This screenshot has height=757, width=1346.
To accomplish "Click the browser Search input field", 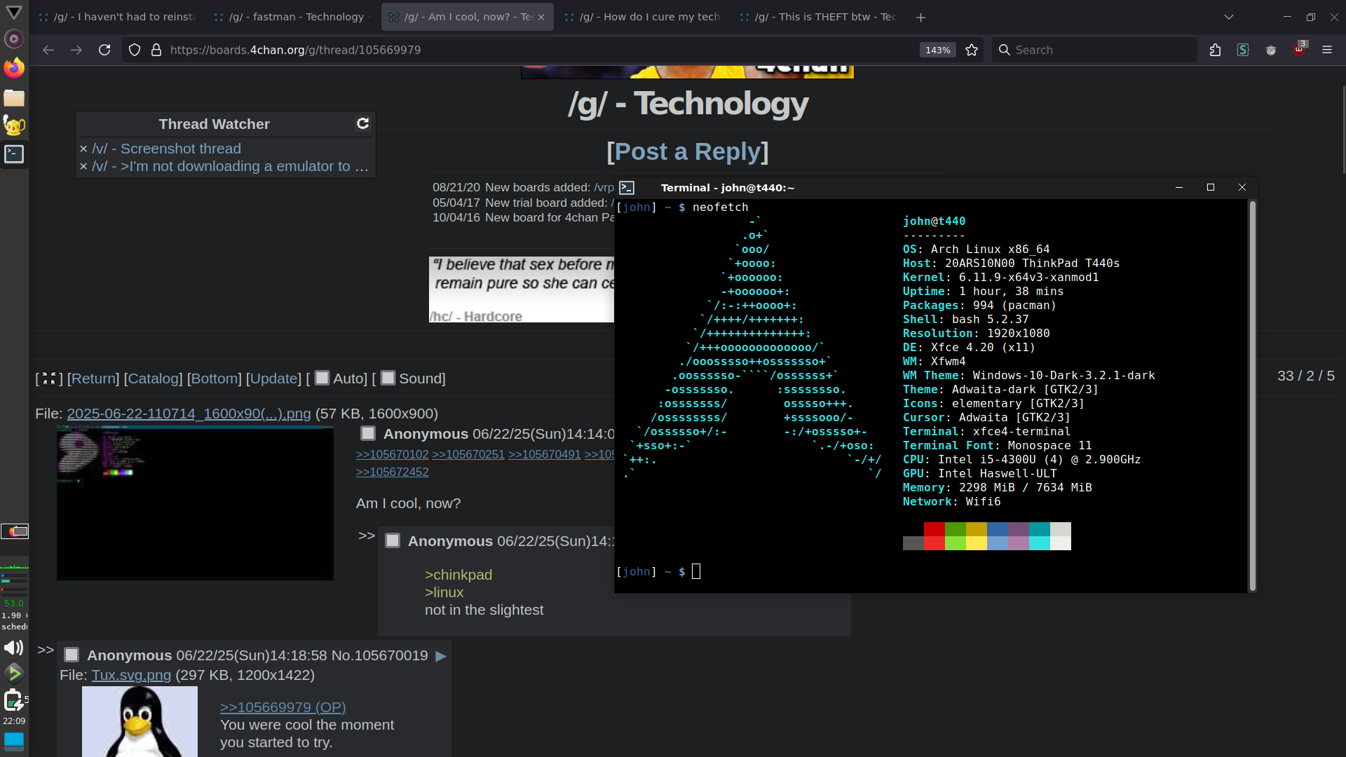I will coord(1094,50).
